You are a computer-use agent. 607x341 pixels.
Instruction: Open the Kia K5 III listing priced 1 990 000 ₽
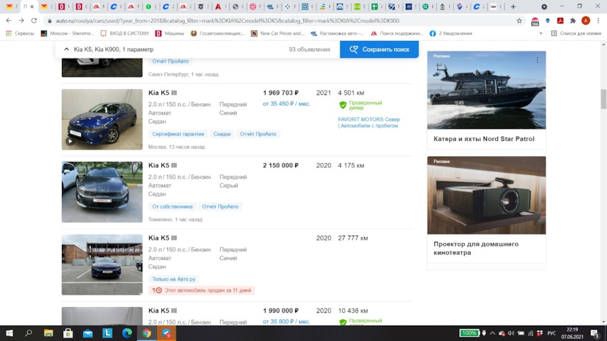tap(162, 311)
